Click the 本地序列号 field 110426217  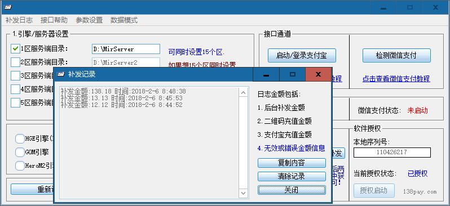[392, 153]
